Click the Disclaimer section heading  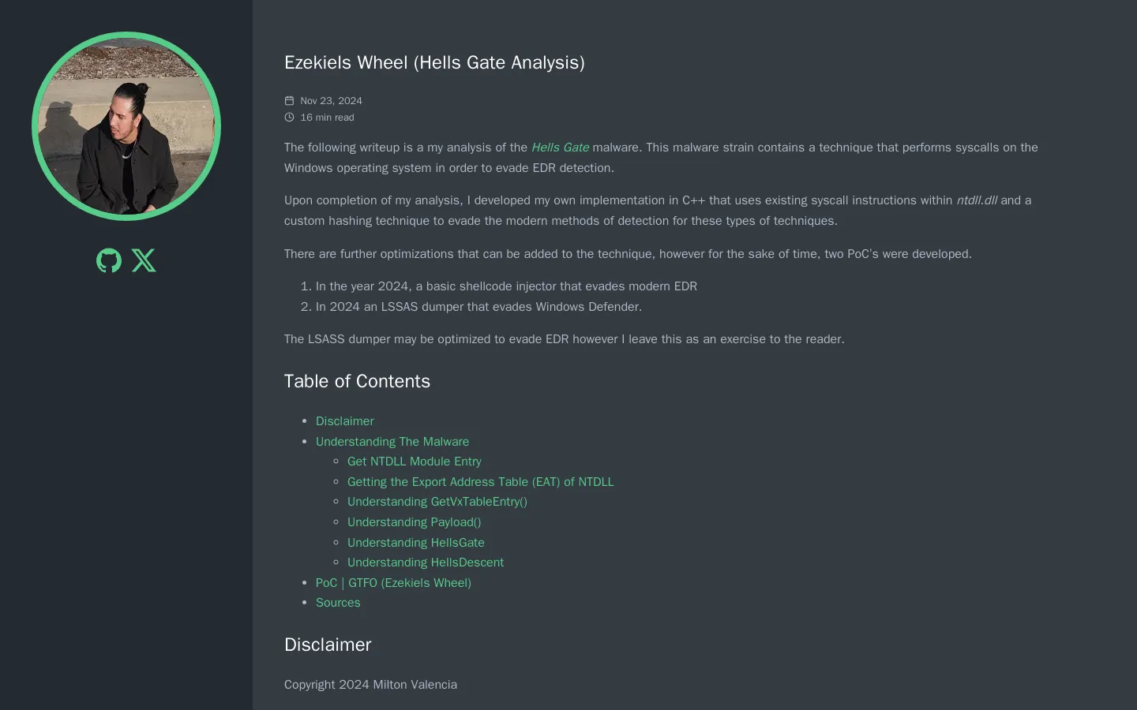(328, 645)
